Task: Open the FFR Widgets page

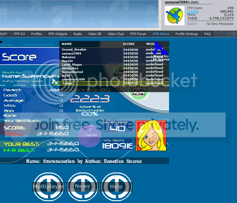Action: (57, 34)
